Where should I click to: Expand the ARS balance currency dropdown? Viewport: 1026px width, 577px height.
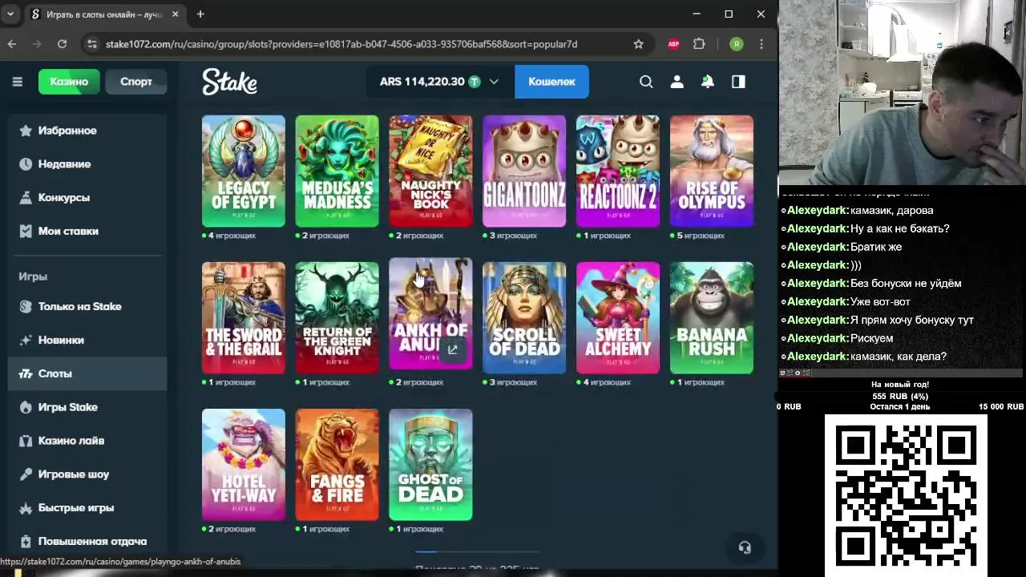tap(494, 82)
